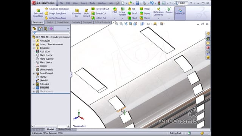Switch to Motion Study 1 tab

pyautogui.click(x=65, y=130)
